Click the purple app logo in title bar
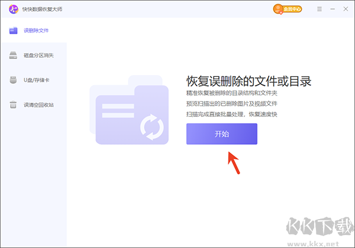Screen dimensions: 355x248 click(14, 9)
